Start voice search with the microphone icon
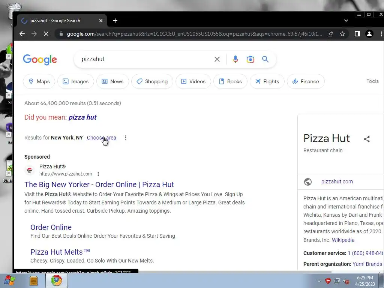The image size is (384, 288). 235,59
